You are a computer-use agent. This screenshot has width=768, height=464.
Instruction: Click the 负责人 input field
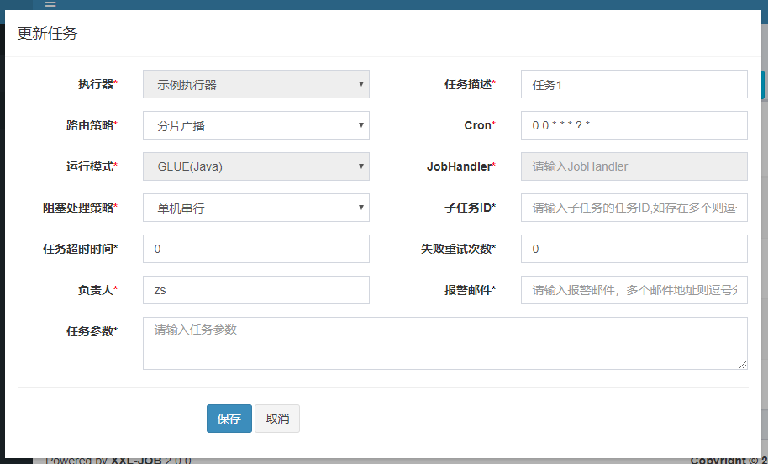[x=255, y=290]
